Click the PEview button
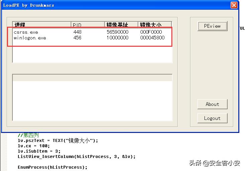The height and width of the screenshot is (171, 245). (212, 26)
